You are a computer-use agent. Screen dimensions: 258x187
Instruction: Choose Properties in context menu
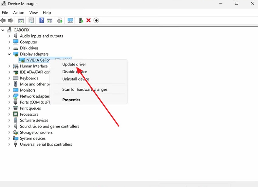71,100
